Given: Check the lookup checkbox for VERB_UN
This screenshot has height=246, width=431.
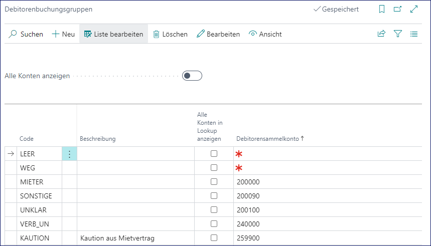Looking at the screenshot, I should [214, 223].
